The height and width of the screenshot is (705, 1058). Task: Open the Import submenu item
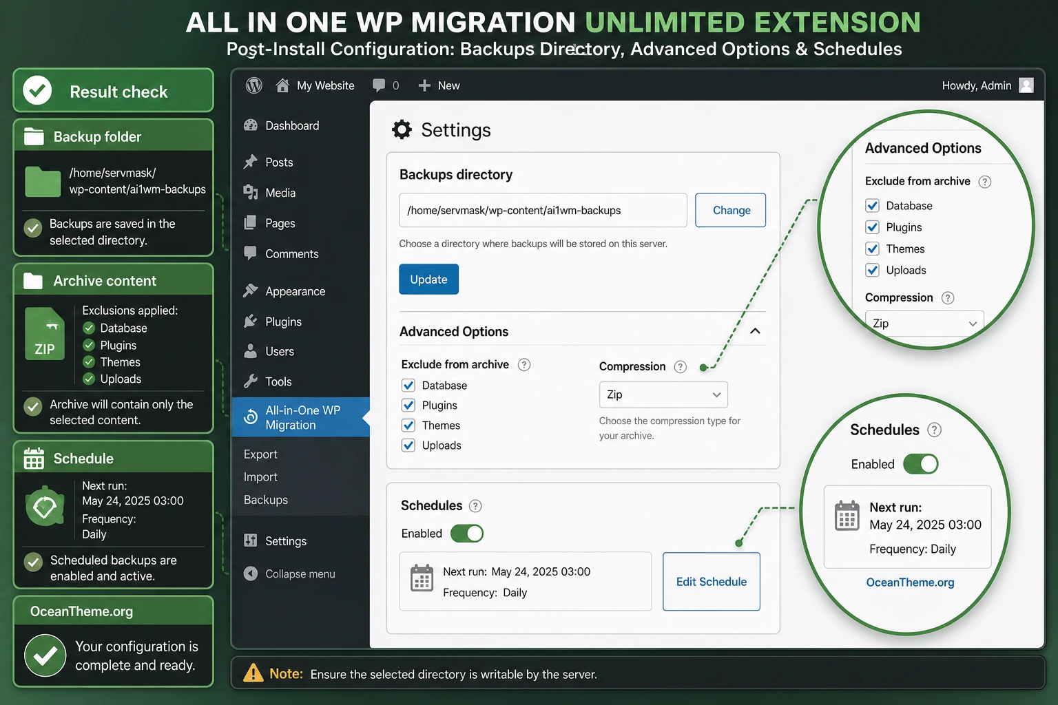[260, 477]
